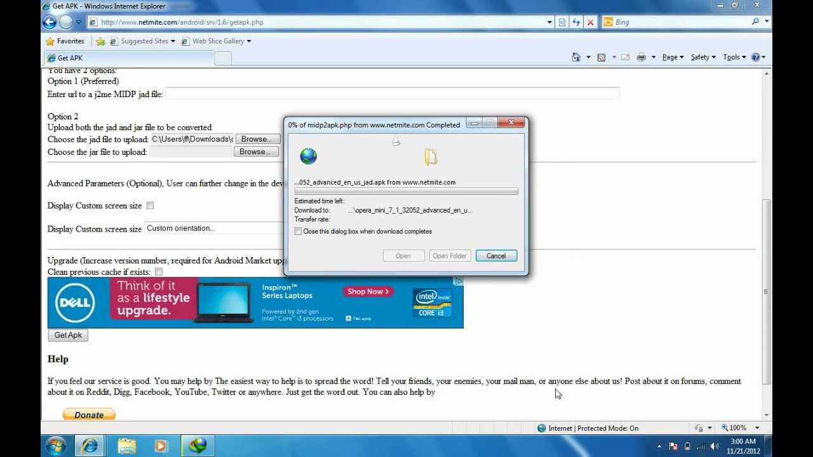Screen dimensions: 813x457
Task: Click the Action Center flag tray icon
Action: (673, 446)
